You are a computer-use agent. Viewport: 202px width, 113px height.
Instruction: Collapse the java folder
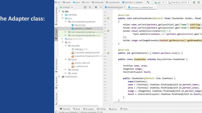point(62,18)
